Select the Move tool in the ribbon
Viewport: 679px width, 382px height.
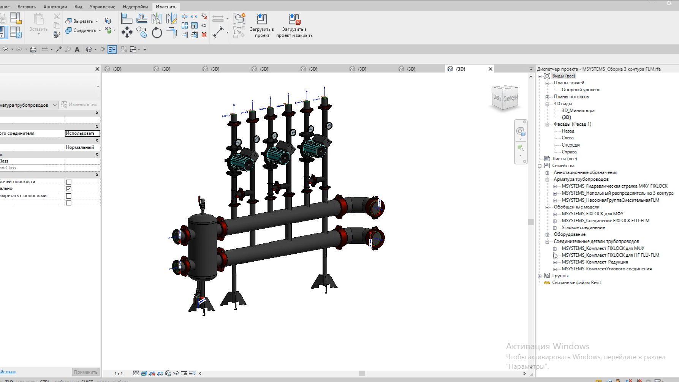tap(127, 32)
